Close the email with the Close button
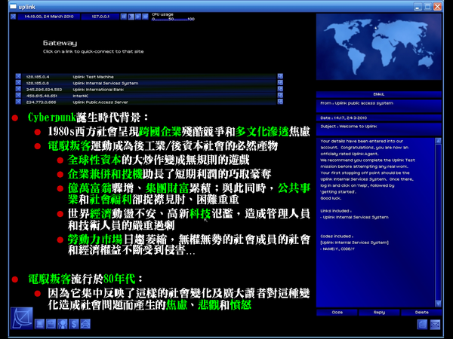Viewport: 453px width, 339px height. (337, 313)
